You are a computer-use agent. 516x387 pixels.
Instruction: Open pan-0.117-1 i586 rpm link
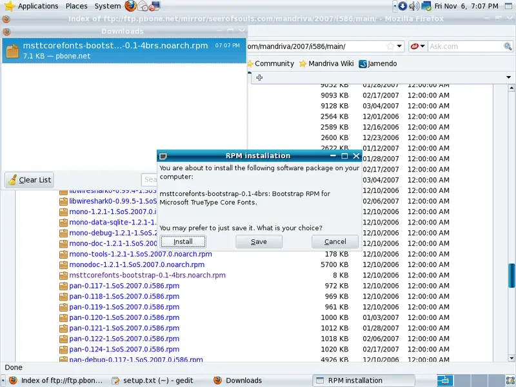pos(124,286)
